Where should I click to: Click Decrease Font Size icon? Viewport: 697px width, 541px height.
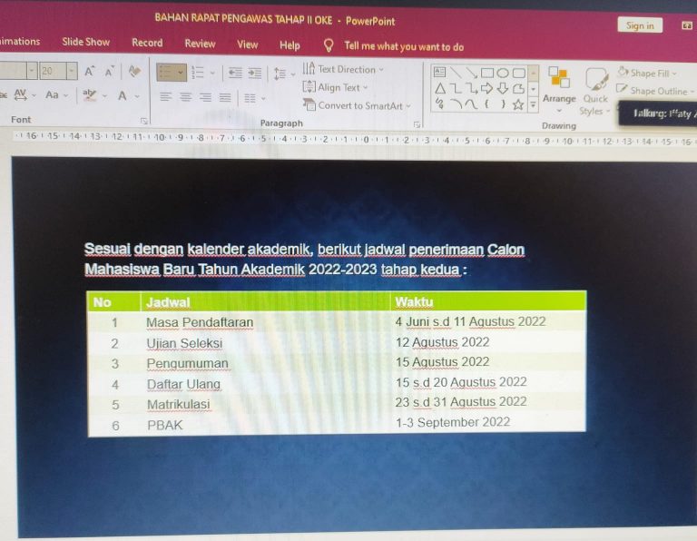109,71
